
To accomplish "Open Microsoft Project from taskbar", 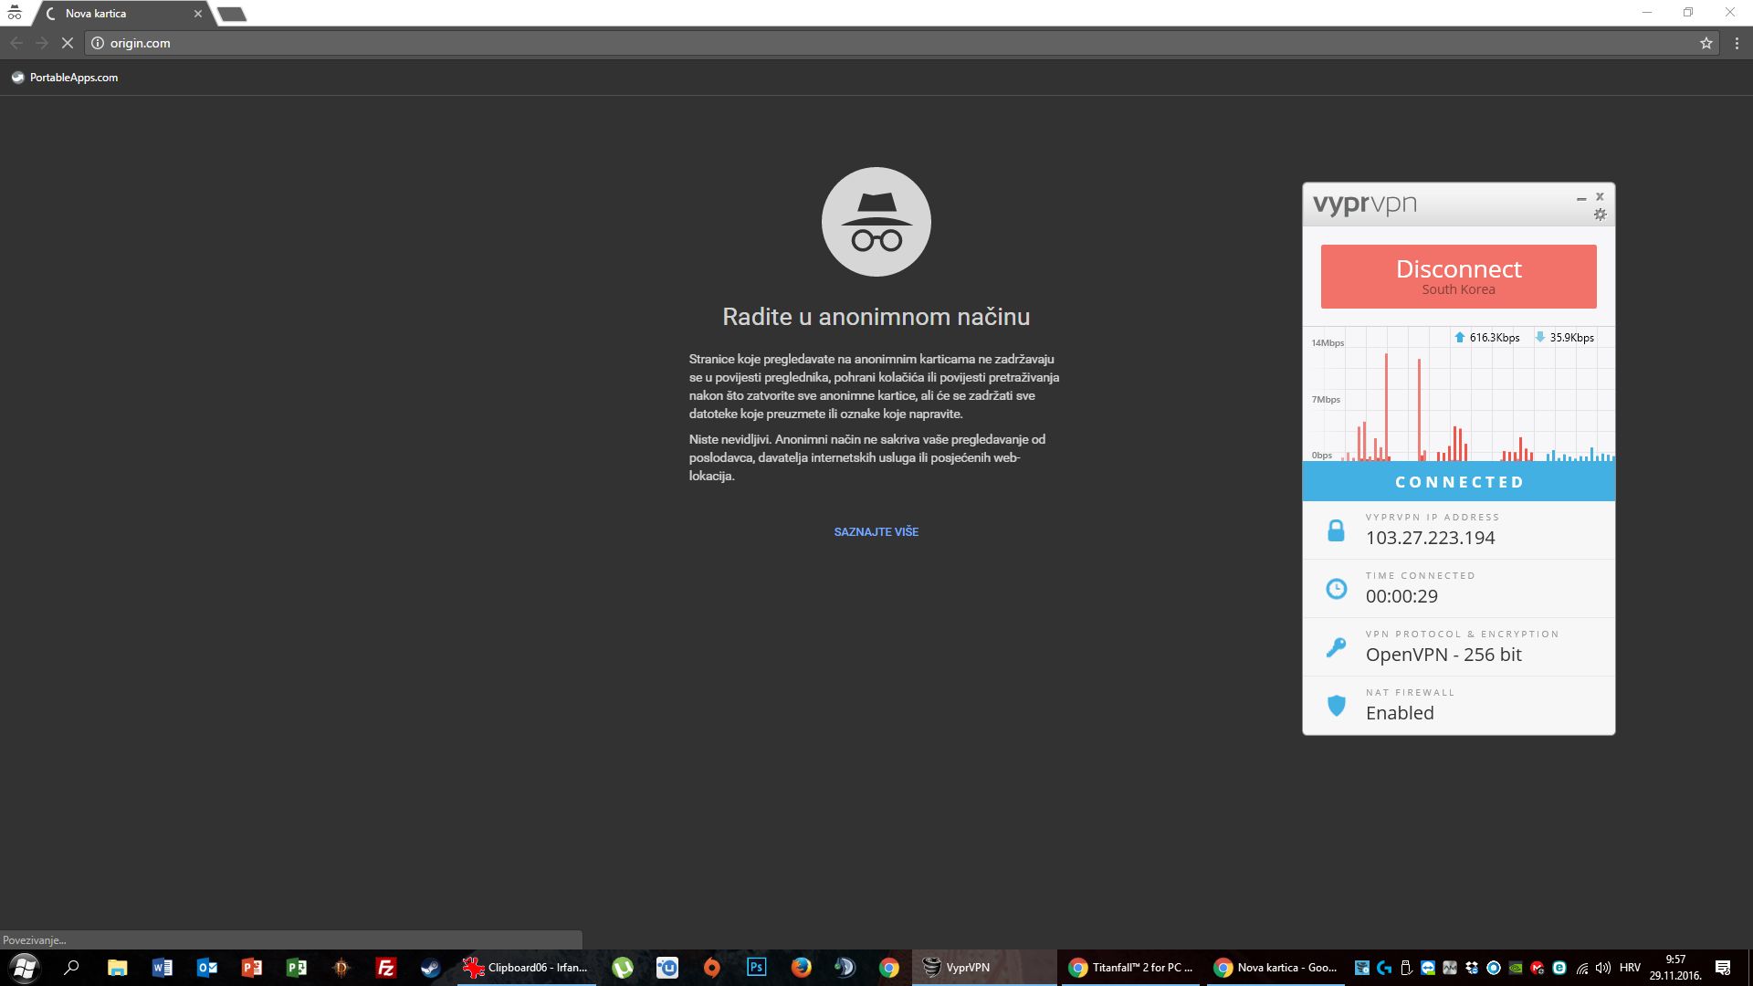I will pos(296,968).
